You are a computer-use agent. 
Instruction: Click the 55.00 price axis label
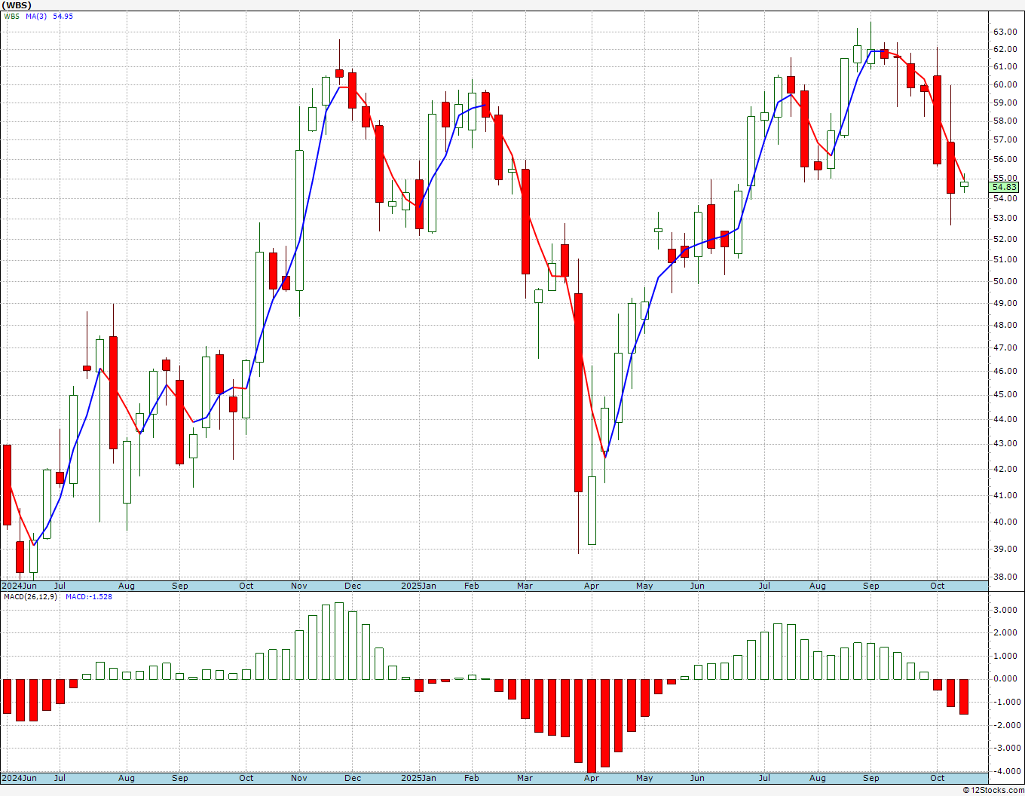[1005, 179]
